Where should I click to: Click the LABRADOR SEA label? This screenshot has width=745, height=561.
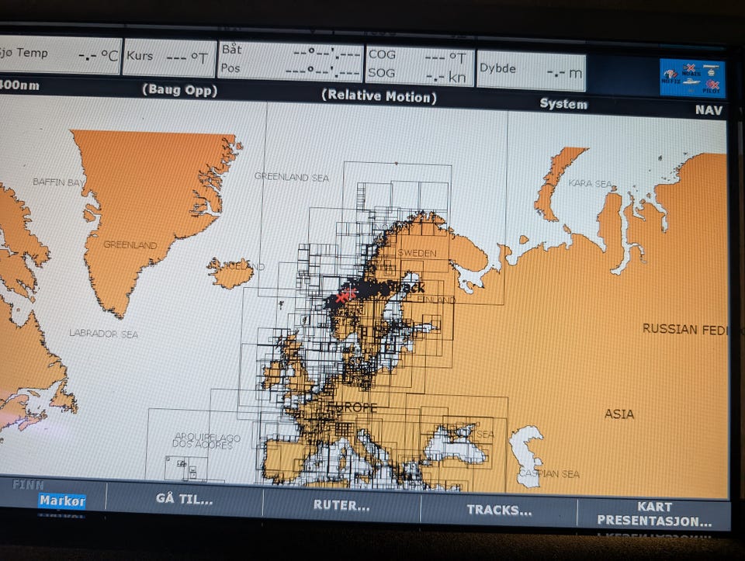tap(103, 334)
